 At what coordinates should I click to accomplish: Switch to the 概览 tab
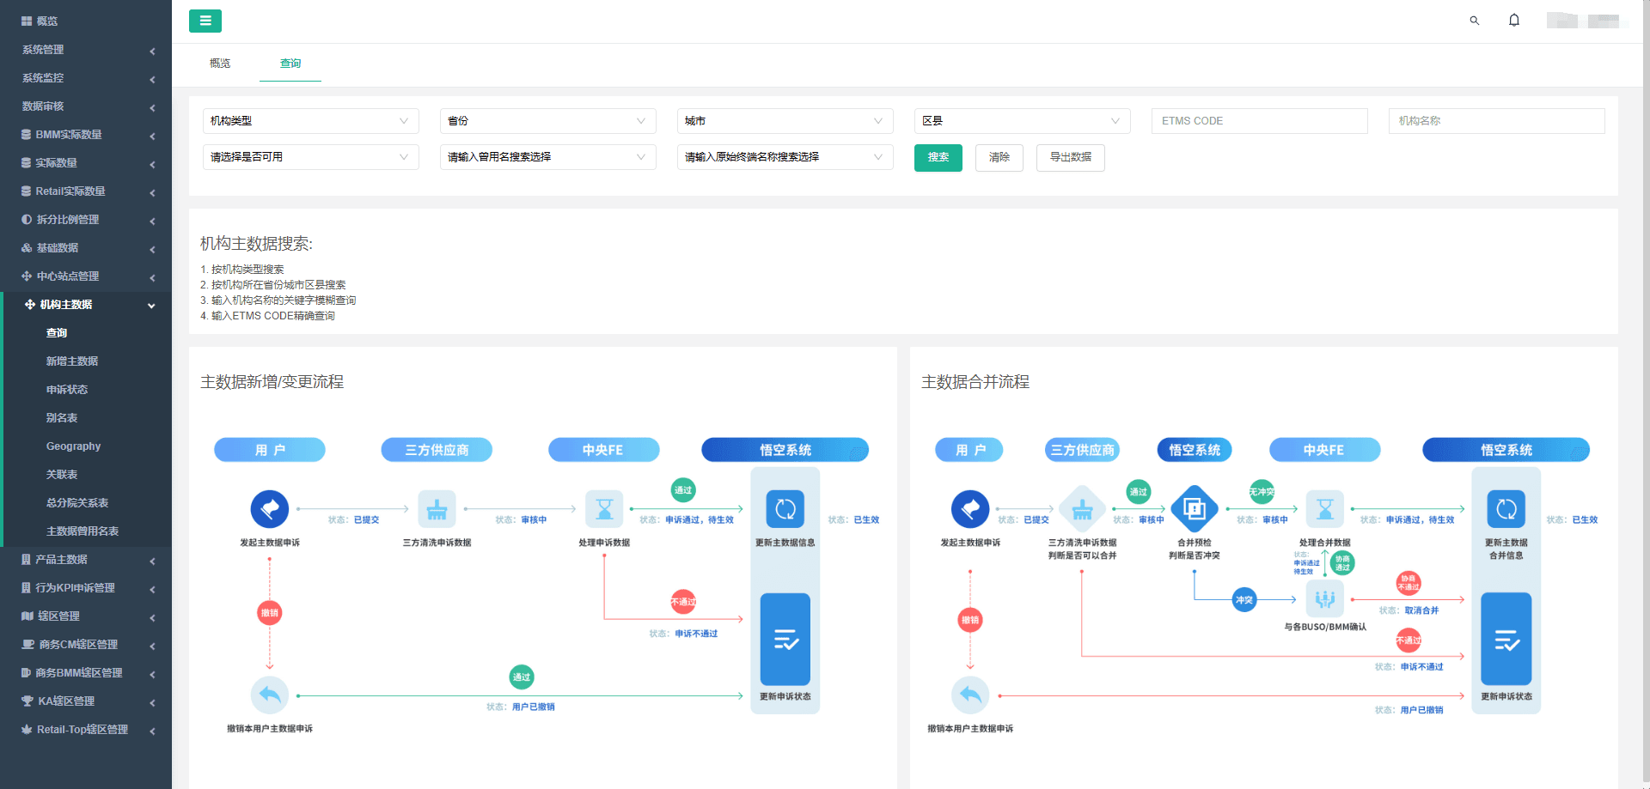click(220, 63)
